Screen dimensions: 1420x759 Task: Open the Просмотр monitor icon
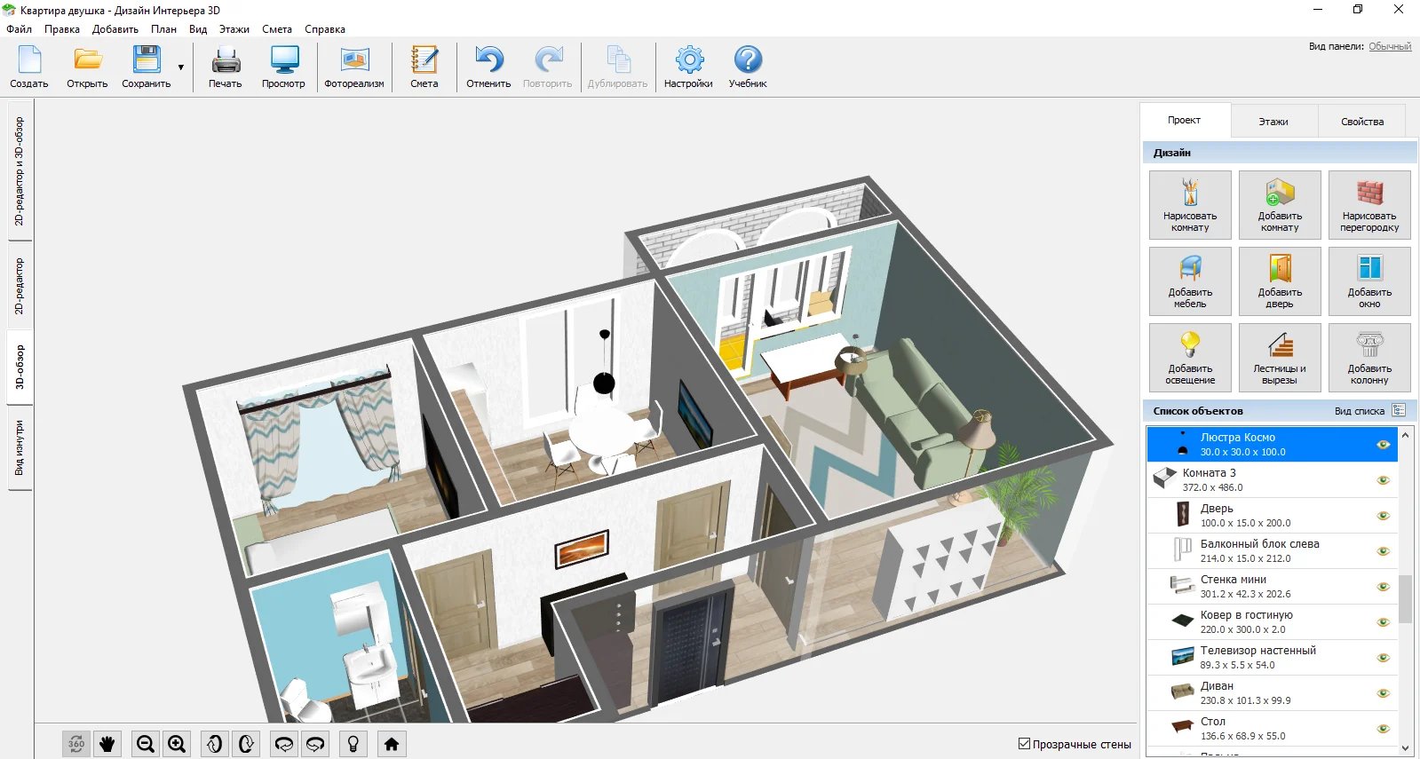[x=283, y=67]
